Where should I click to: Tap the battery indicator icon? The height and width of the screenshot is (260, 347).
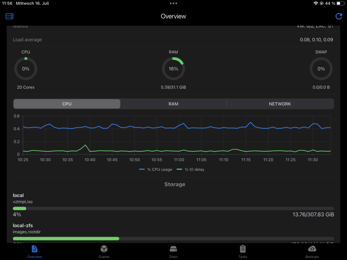tap(340, 3)
